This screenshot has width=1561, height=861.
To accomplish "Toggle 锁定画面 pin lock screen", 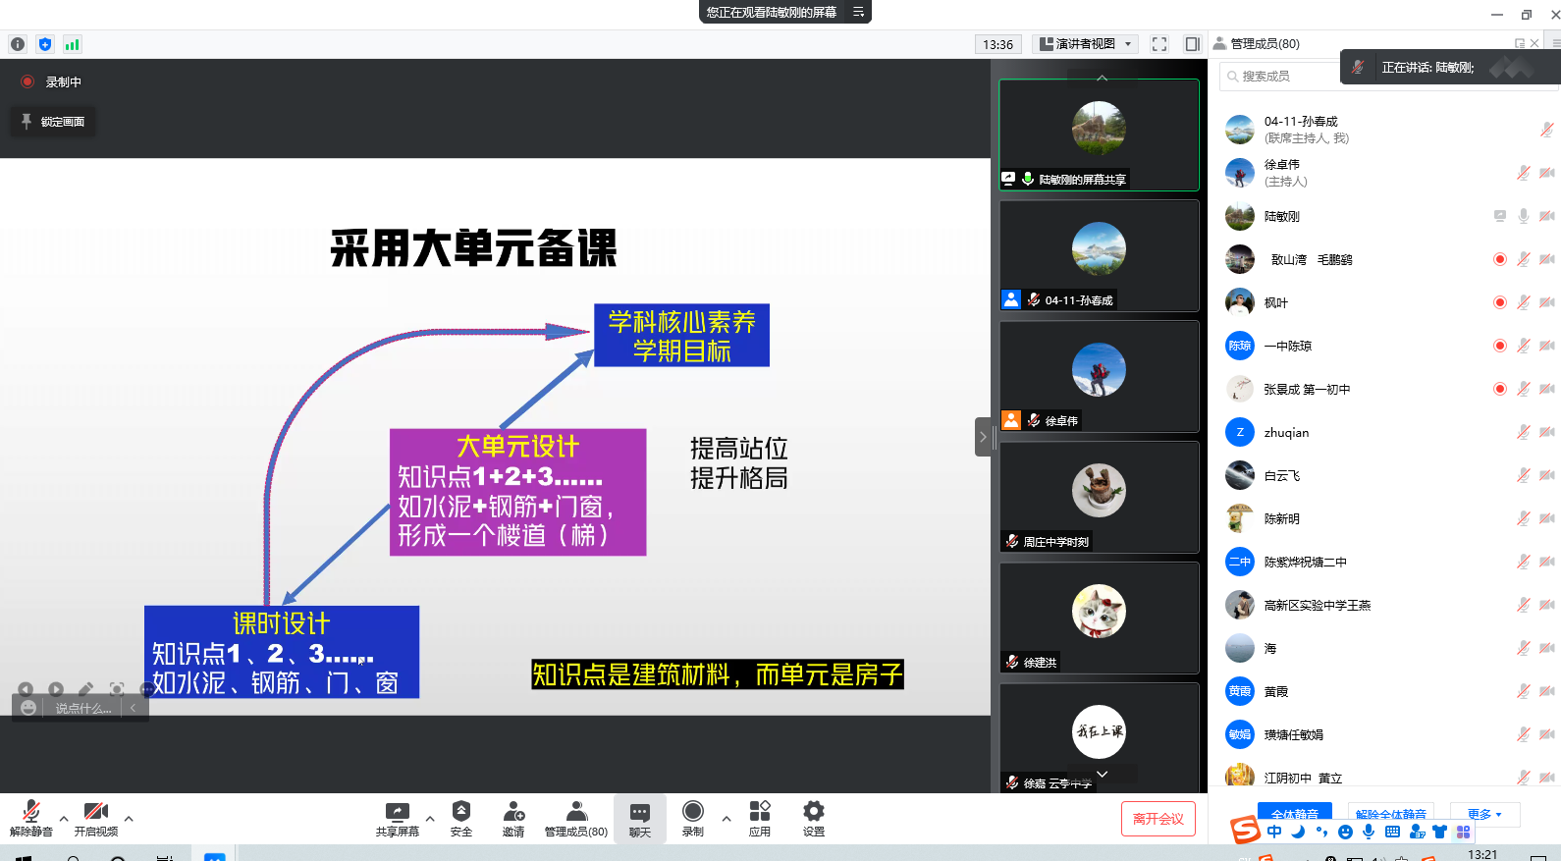I will pyautogui.click(x=53, y=122).
